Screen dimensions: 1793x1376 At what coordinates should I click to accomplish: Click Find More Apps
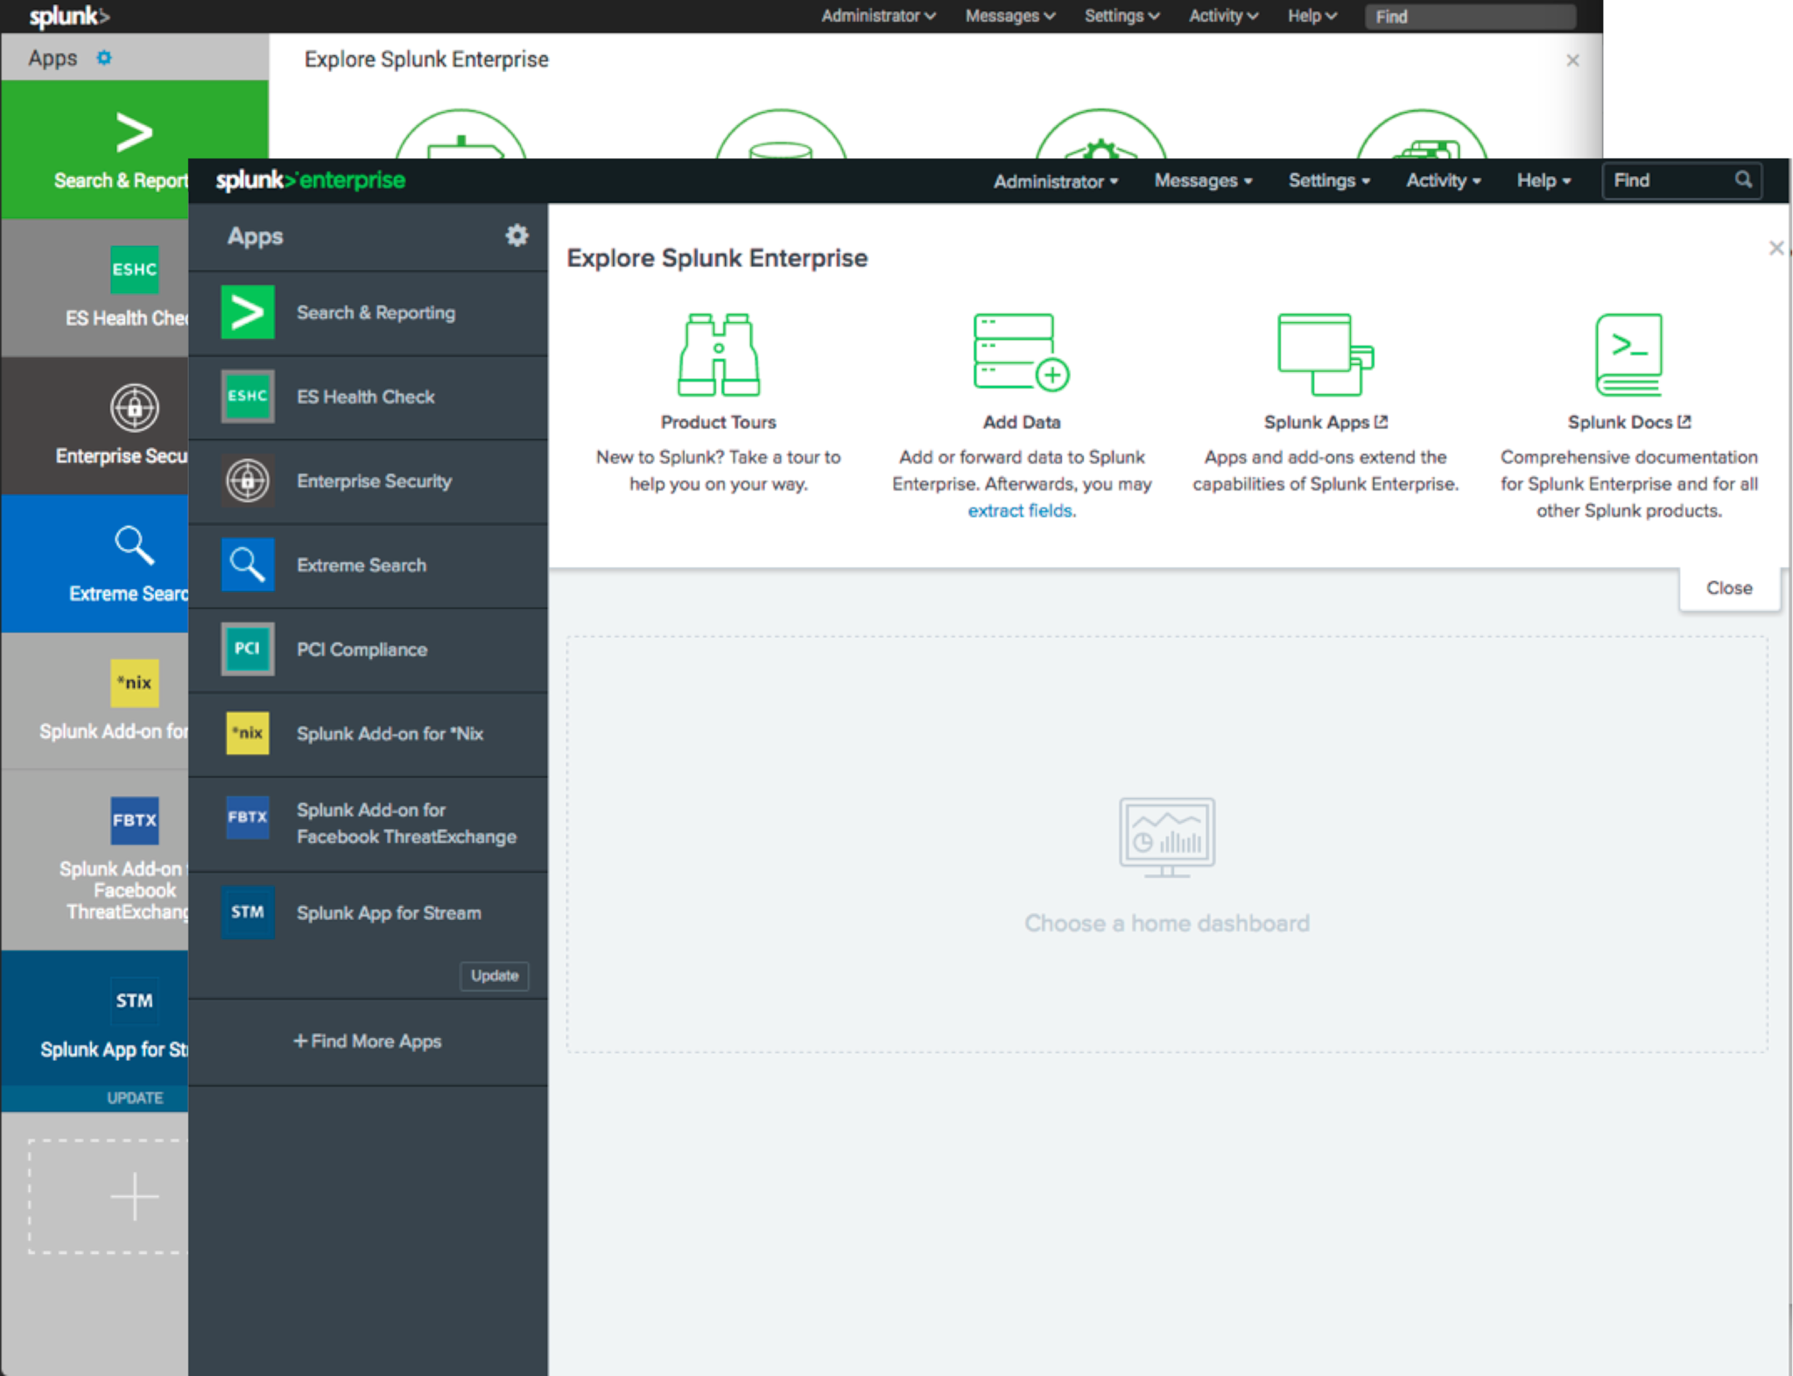point(368,1042)
